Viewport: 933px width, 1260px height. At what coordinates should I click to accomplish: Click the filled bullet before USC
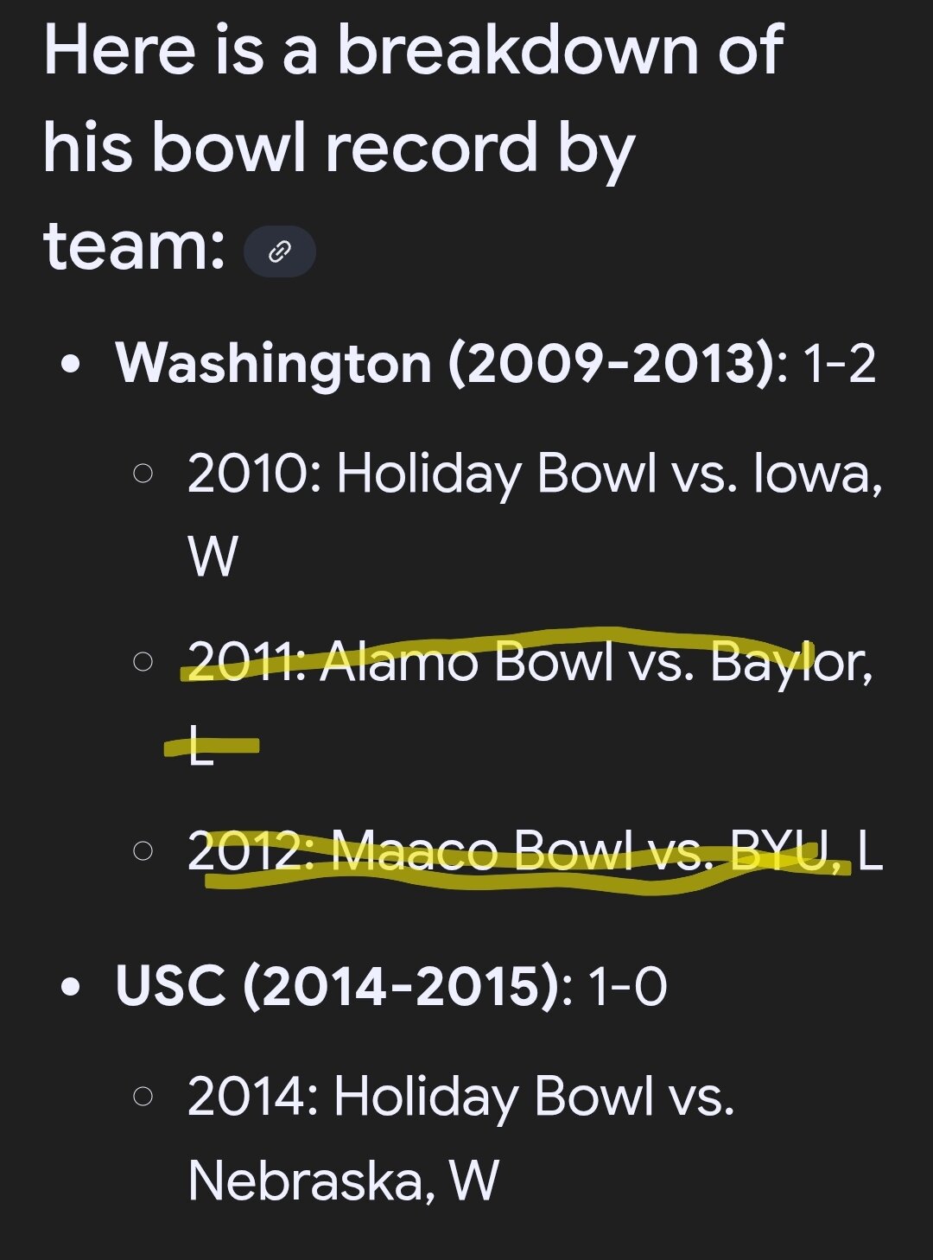pyautogui.click(x=73, y=986)
